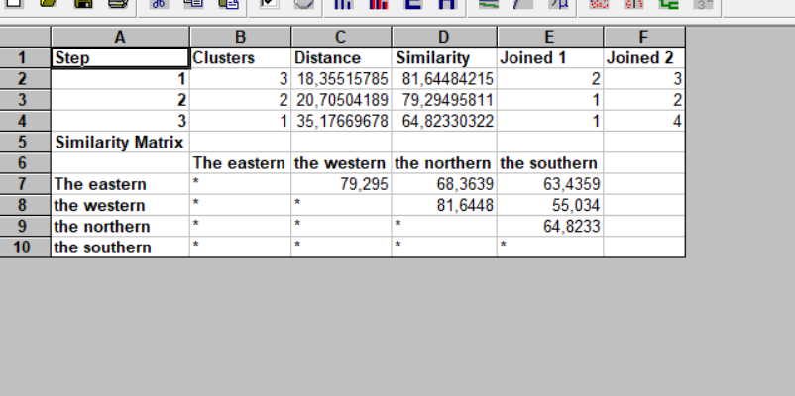The height and width of the screenshot is (396, 795).
Task: Select row 10 header
Action: (25, 247)
